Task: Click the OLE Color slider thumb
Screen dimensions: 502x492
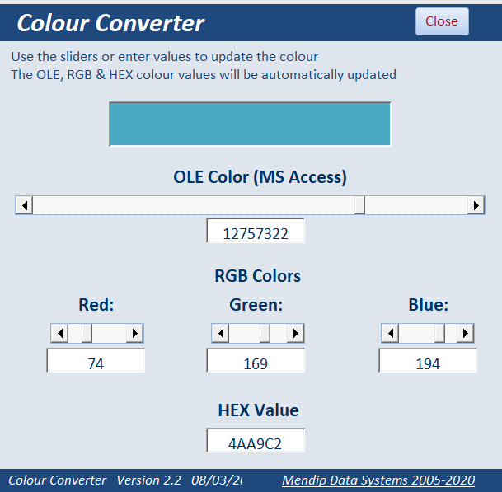Action: point(359,205)
